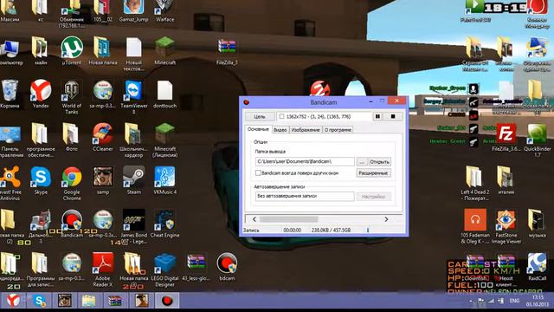Open the О программе tab
This screenshot has height=312, width=554.
338,130
